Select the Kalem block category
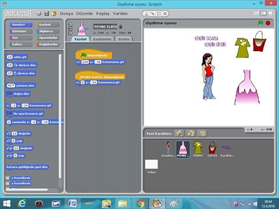 [21, 44]
